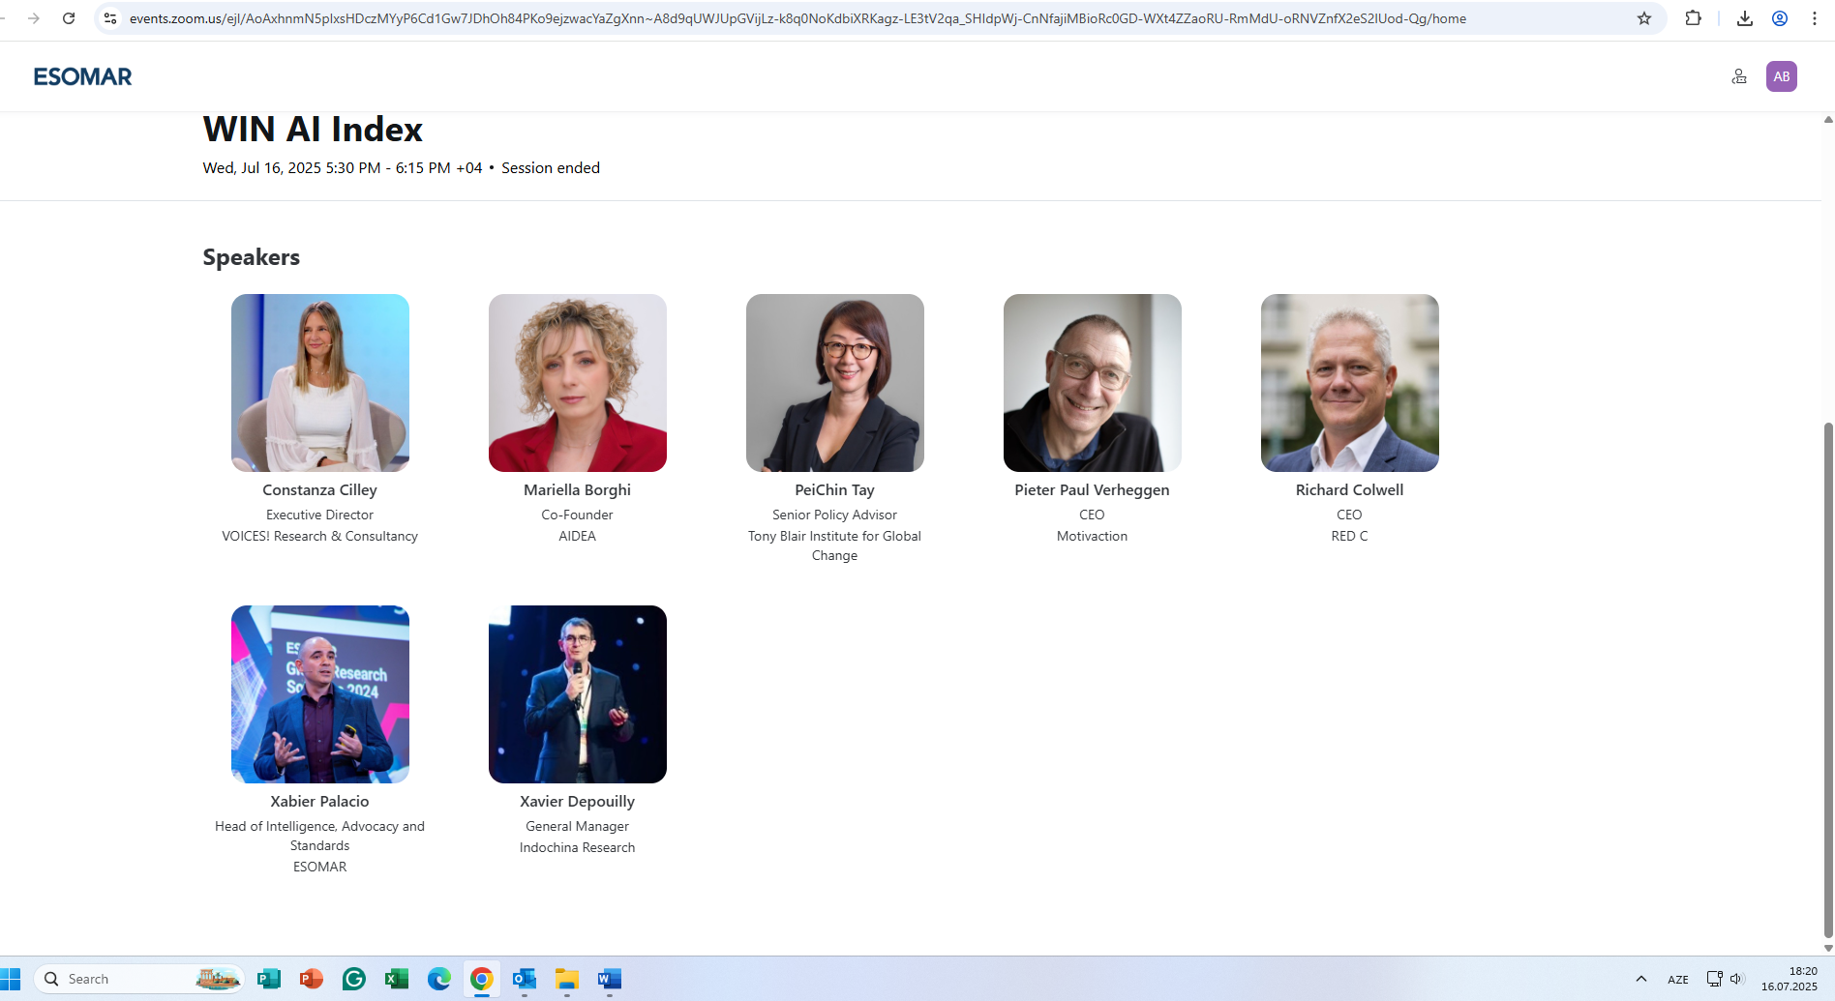The height and width of the screenshot is (1001, 1835).
Task: Reload the page with refresh icon
Action: [x=69, y=18]
